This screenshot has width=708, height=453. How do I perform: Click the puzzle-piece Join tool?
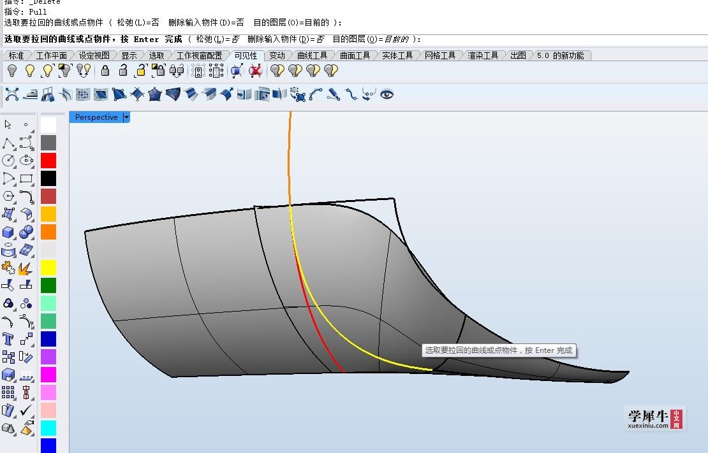click(x=8, y=268)
